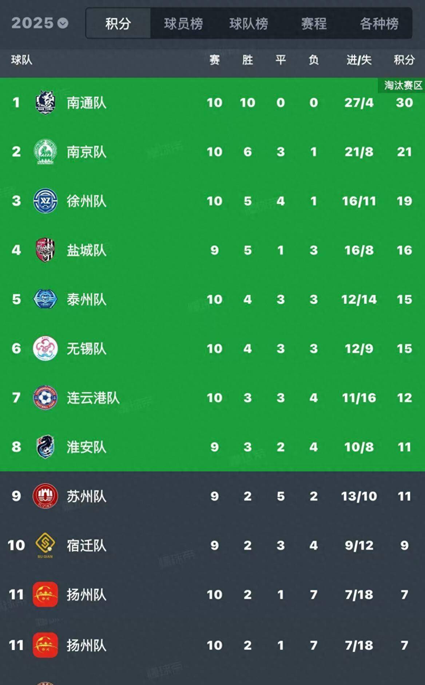Click the 南通队 team crest
The image size is (425, 685).
pyautogui.click(x=45, y=102)
